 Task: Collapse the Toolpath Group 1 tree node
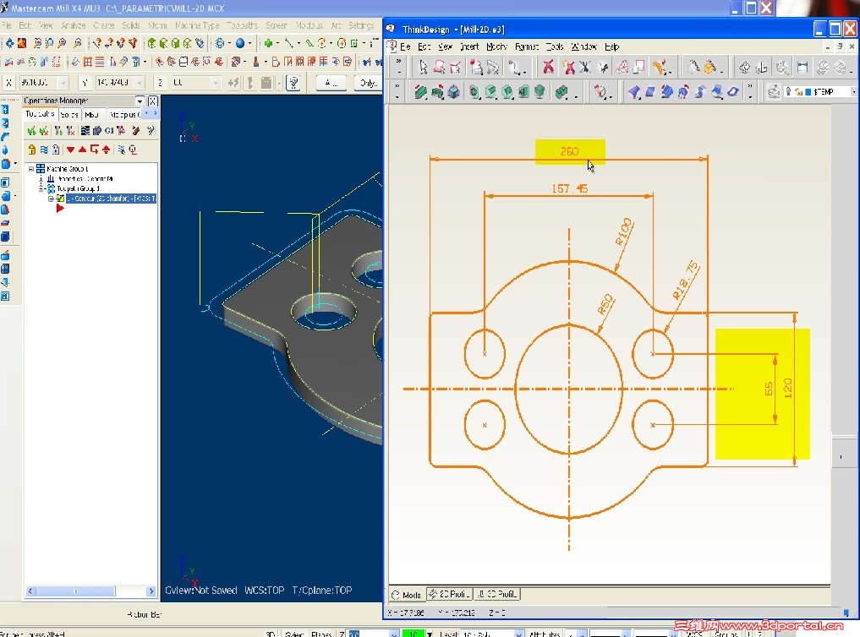41,188
